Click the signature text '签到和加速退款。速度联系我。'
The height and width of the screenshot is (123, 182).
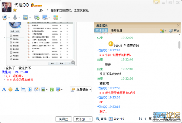coord(70,10)
